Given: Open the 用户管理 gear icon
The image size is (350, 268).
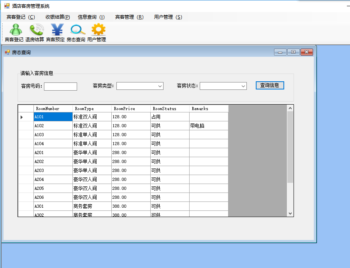Looking at the screenshot, I should coord(97,33).
